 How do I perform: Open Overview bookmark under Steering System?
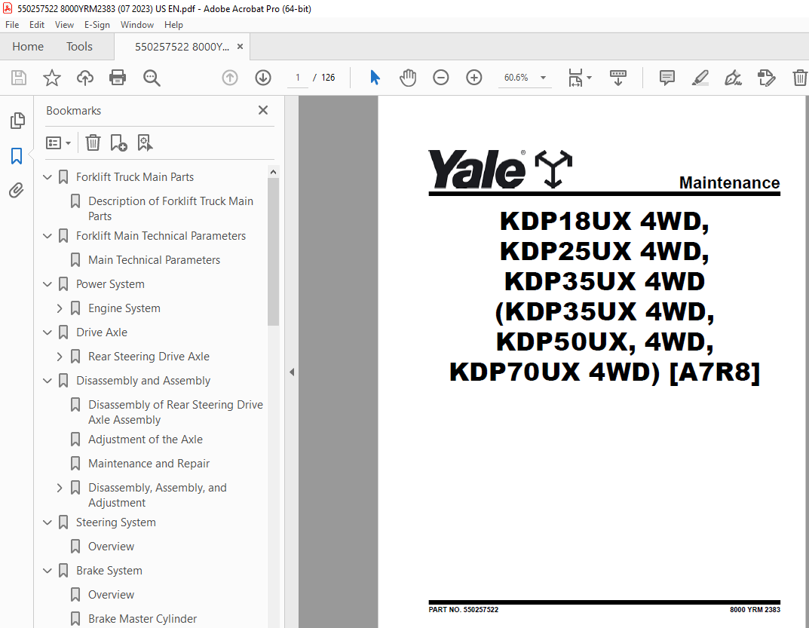pos(111,547)
